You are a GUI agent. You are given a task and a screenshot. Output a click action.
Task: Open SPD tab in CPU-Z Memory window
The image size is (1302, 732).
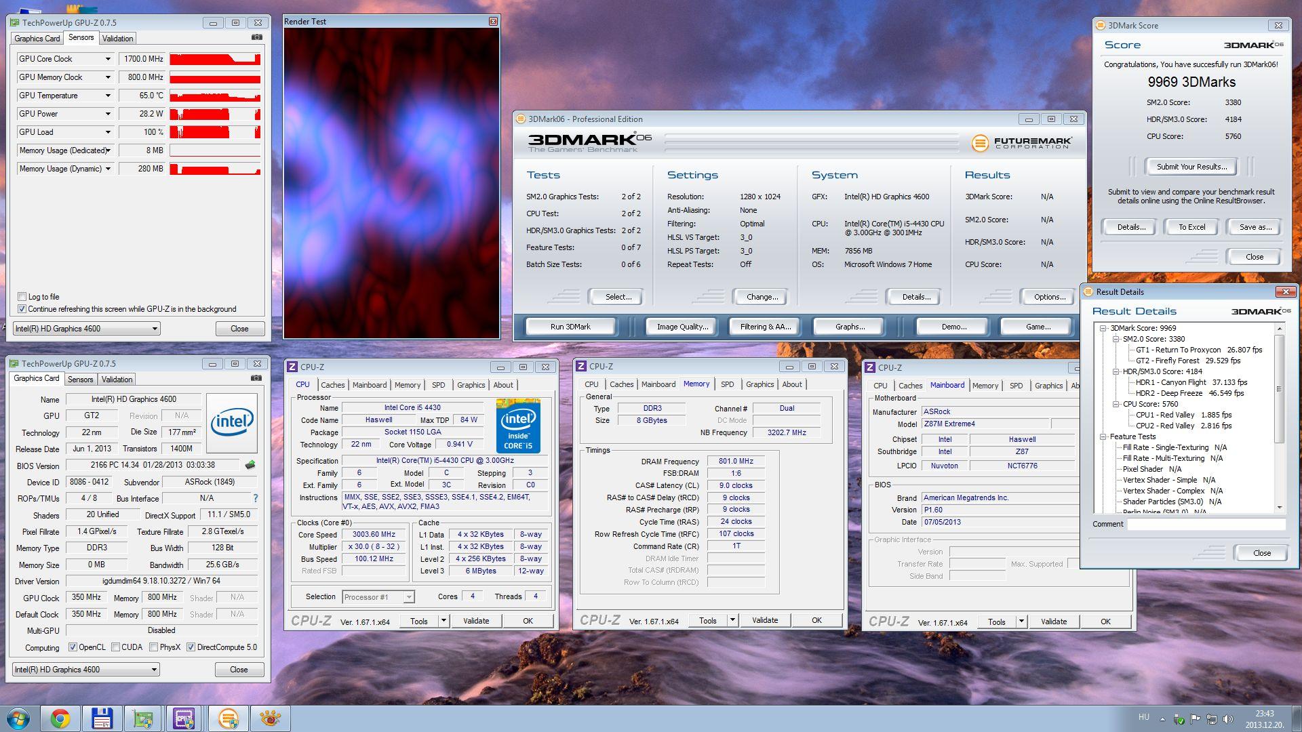click(x=727, y=384)
